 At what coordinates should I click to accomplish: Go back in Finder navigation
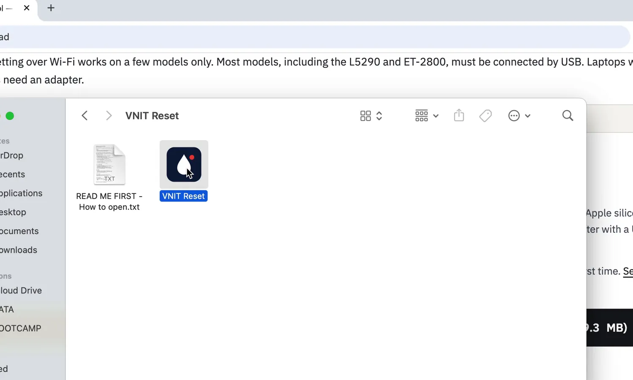pyautogui.click(x=85, y=116)
